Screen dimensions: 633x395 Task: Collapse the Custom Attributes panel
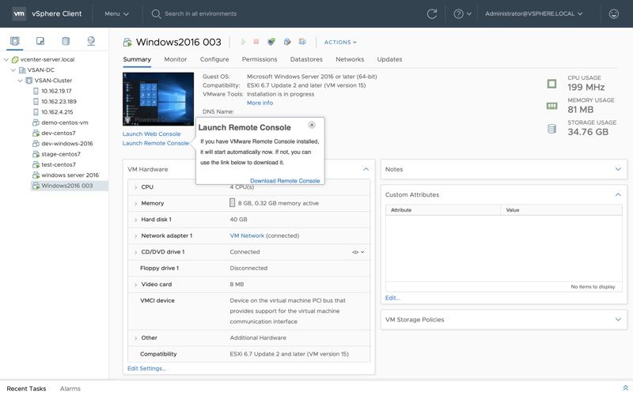[618, 194]
